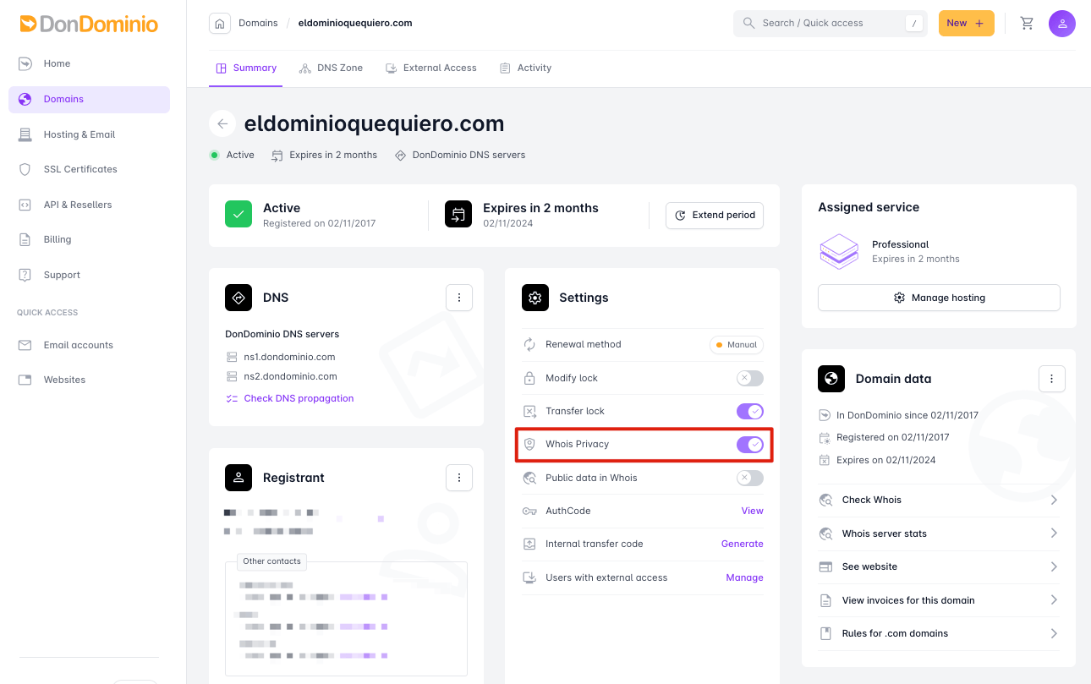Enable the Modify lock toggle
This screenshot has height=684, width=1091.
pos(749,378)
